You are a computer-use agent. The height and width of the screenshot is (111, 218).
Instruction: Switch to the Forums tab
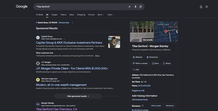[x=91, y=14]
